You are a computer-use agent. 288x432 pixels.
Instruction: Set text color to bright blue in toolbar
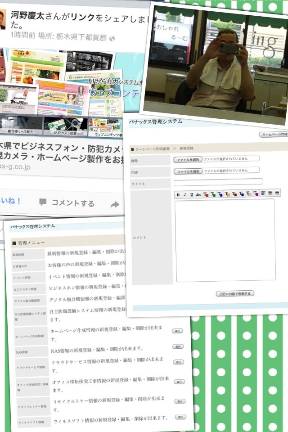tap(220, 194)
